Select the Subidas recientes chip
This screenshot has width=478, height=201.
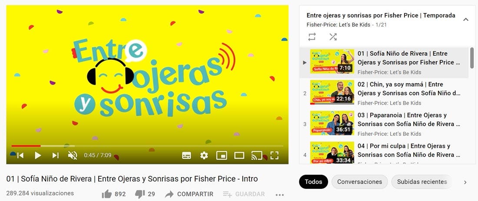point(422,182)
